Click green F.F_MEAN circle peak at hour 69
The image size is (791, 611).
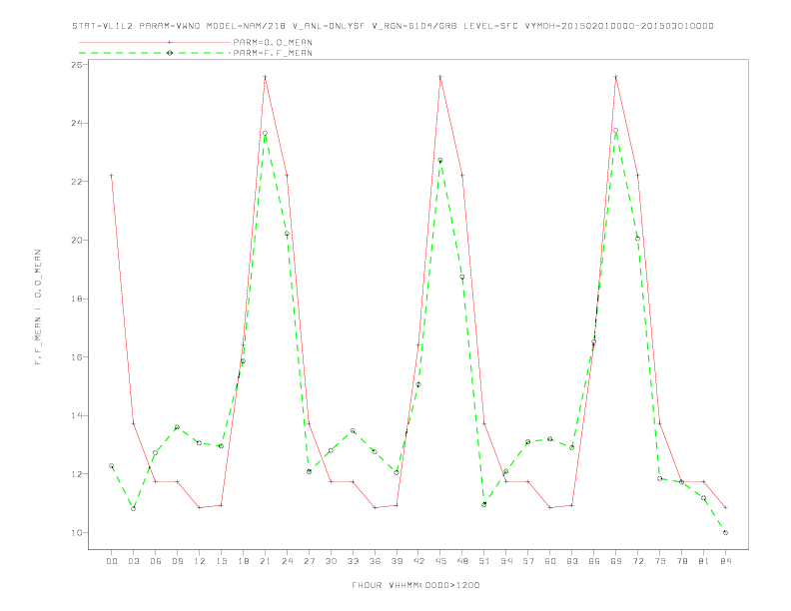[616, 131]
